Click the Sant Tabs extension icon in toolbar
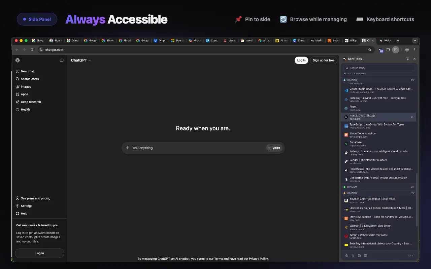This screenshot has height=269, width=431. (381, 50)
